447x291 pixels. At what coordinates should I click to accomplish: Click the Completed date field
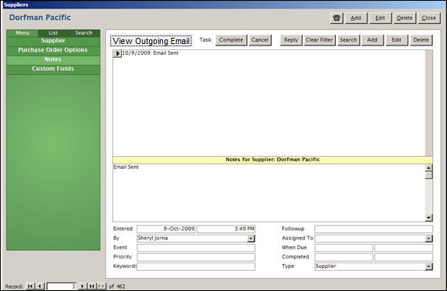(x=344, y=257)
